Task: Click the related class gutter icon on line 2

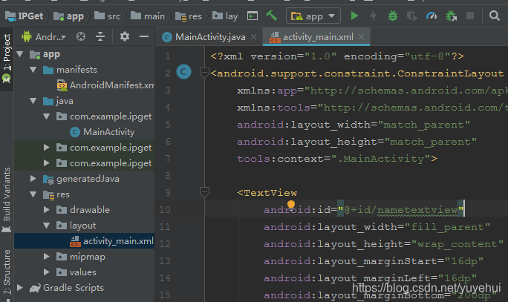Action: pos(183,72)
